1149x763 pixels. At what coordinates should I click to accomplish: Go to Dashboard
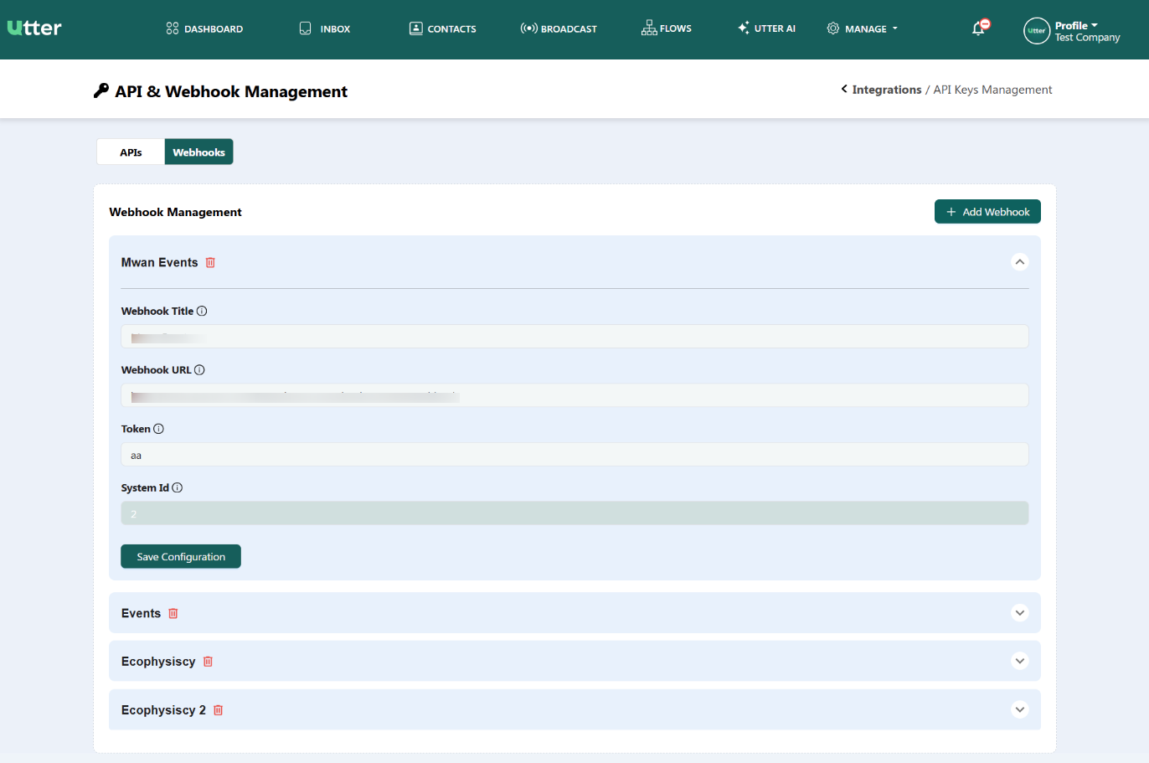pos(204,28)
